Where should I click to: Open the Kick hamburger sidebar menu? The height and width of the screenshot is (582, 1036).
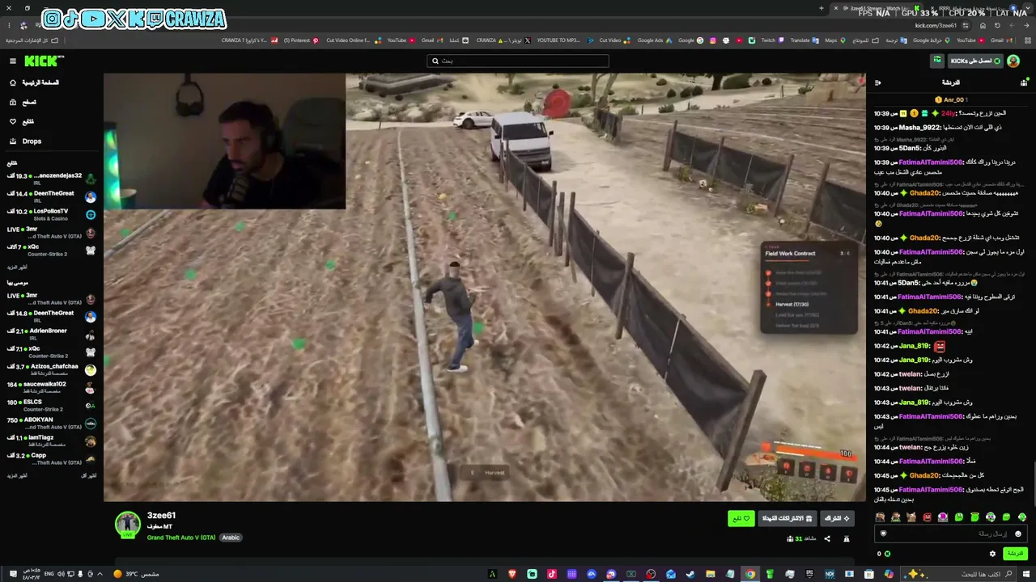click(13, 61)
